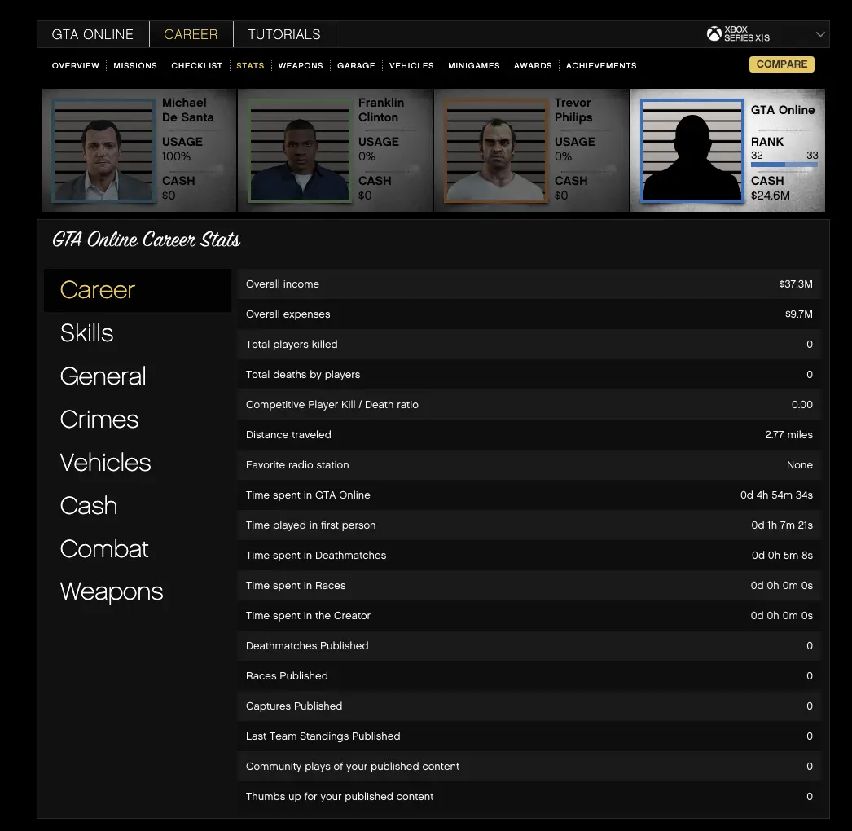This screenshot has height=831, width=852.
Task: Open the VEHICLES sub-menu item
Action: click(411, 65)
